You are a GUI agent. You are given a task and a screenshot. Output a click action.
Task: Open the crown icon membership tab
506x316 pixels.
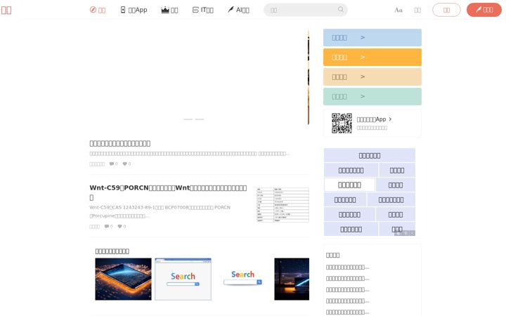(x=169, y=10)
